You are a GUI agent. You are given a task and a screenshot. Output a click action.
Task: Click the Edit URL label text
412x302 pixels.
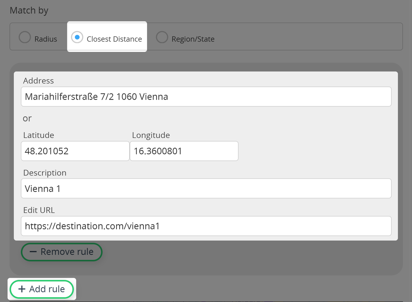click(39, 210)
